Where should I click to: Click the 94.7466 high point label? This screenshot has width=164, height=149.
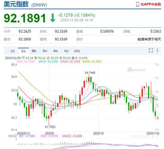click(90, 73)
